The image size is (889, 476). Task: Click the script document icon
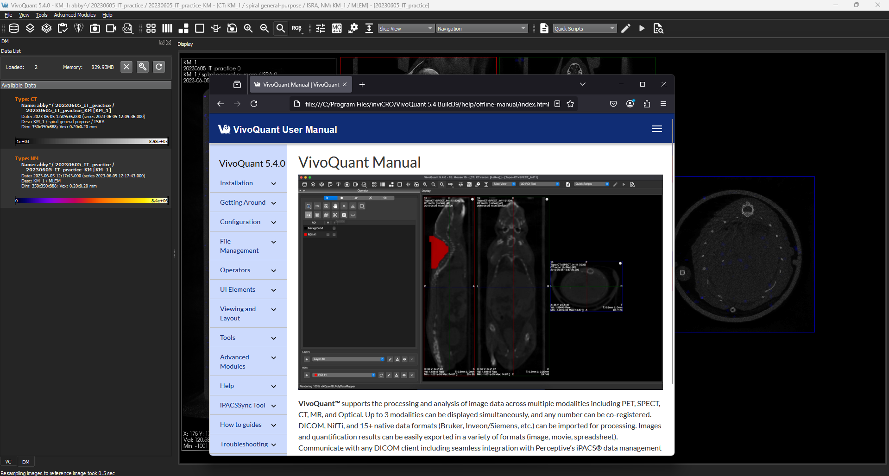point(544,28)
